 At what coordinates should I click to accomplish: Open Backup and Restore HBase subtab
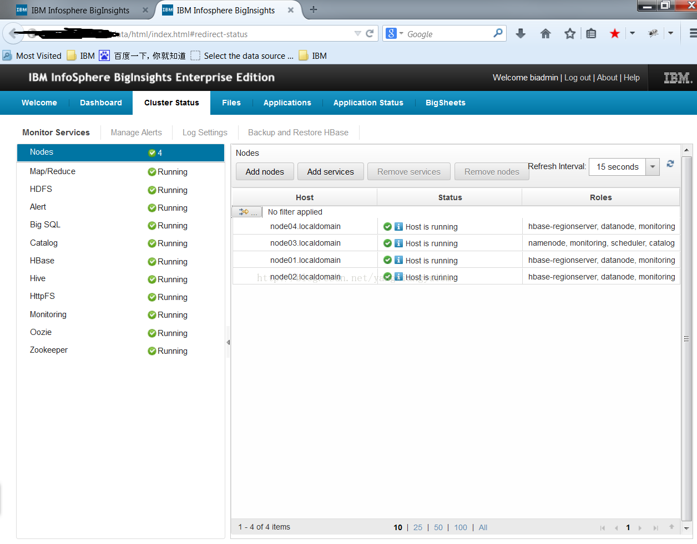(x=299, y=133)
